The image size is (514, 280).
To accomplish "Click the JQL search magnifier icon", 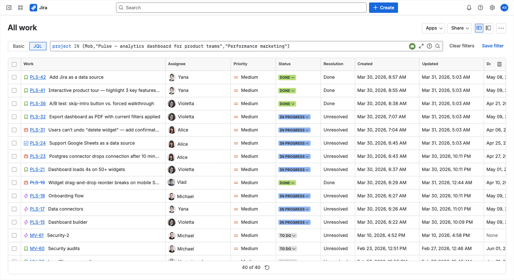I will (x=438, y=46).
